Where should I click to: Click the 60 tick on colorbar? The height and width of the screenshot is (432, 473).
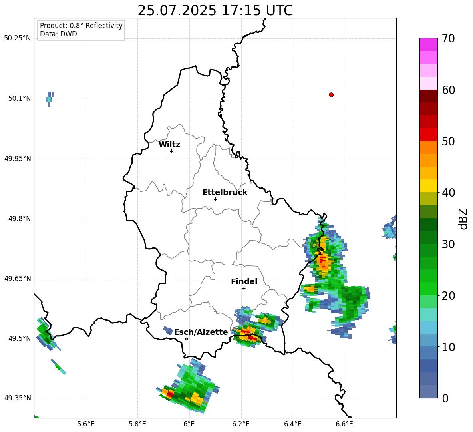pos(448,90)
